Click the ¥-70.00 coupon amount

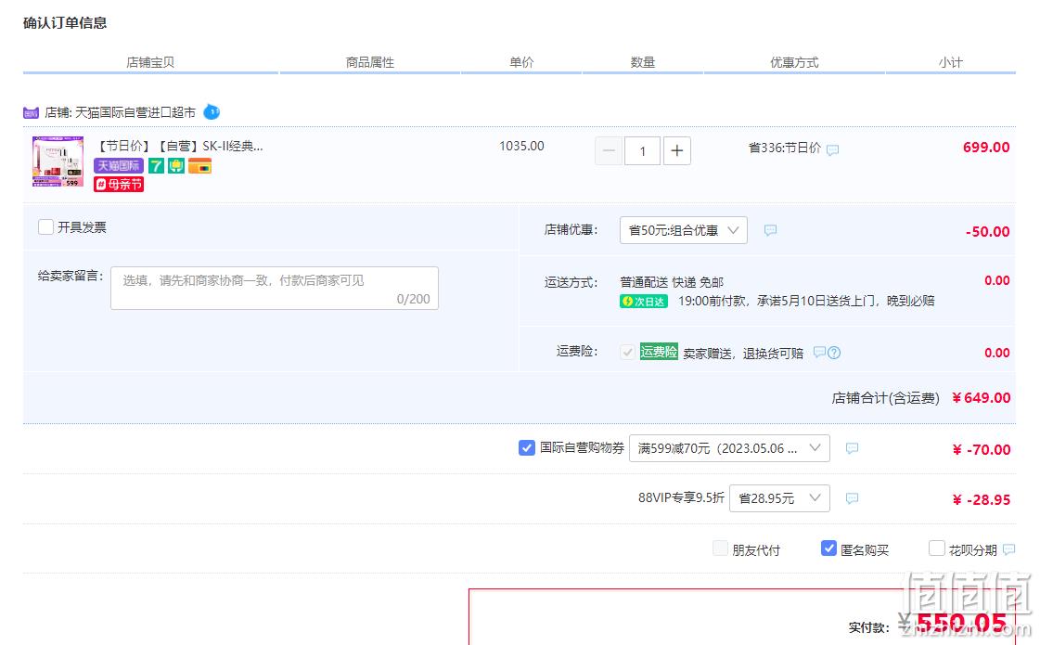click(x=981, y=449)
